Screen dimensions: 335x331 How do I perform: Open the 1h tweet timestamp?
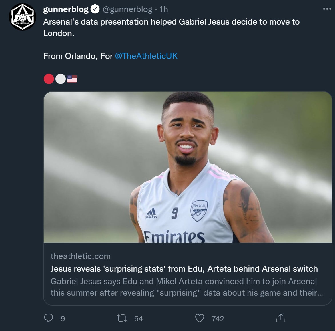pyautogui.click(x=164, y=9)
